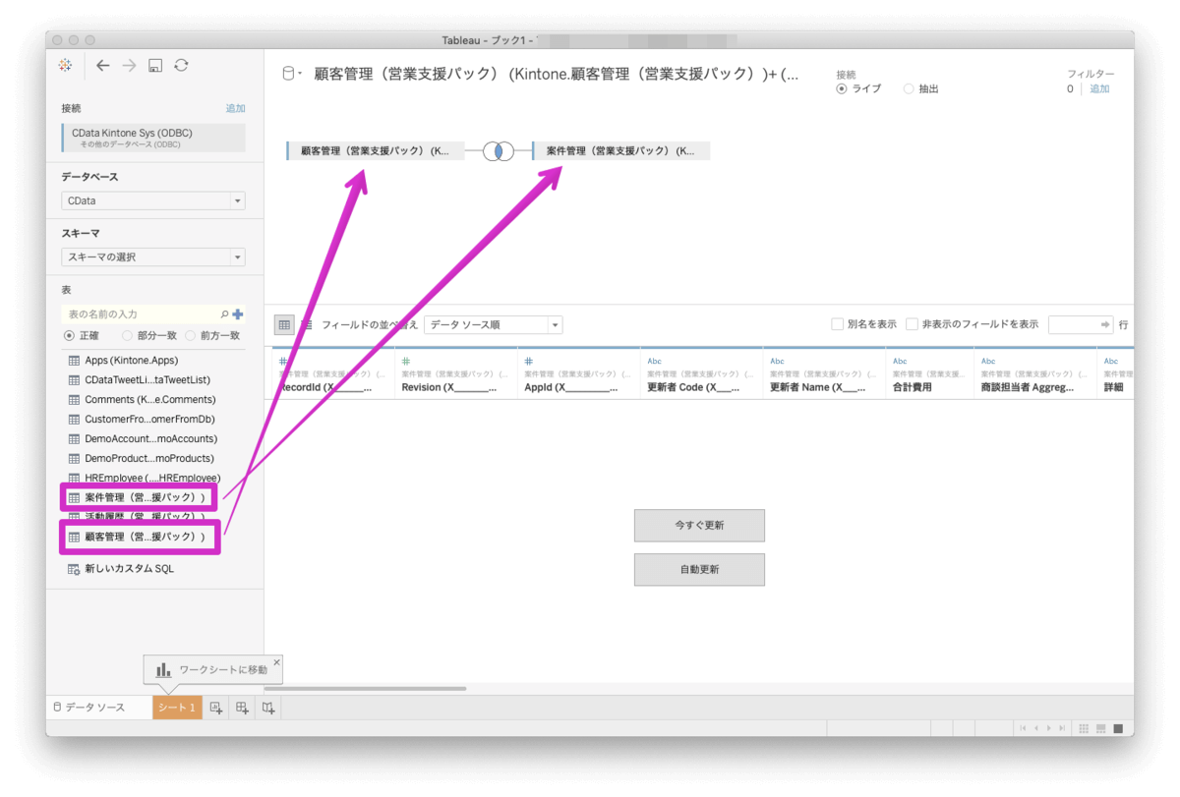
Task: Save the workbook with the disk icon
Action: click(x=155, y=66)
